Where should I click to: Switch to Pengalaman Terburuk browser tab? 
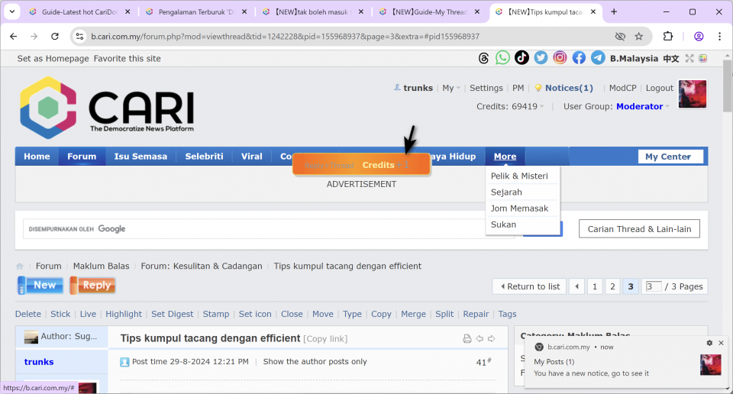pos(196,11)
